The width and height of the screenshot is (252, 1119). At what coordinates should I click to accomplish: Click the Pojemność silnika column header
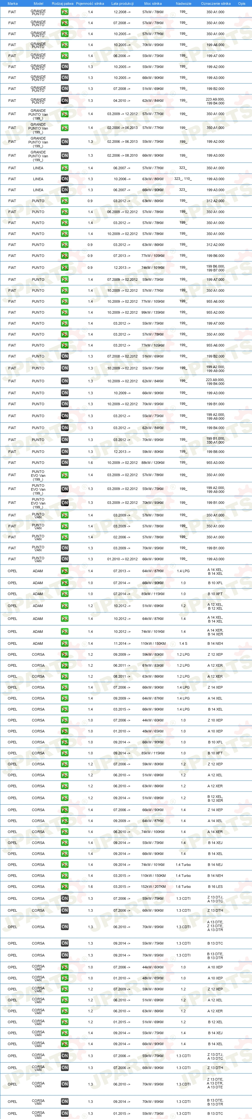[90, 4]
